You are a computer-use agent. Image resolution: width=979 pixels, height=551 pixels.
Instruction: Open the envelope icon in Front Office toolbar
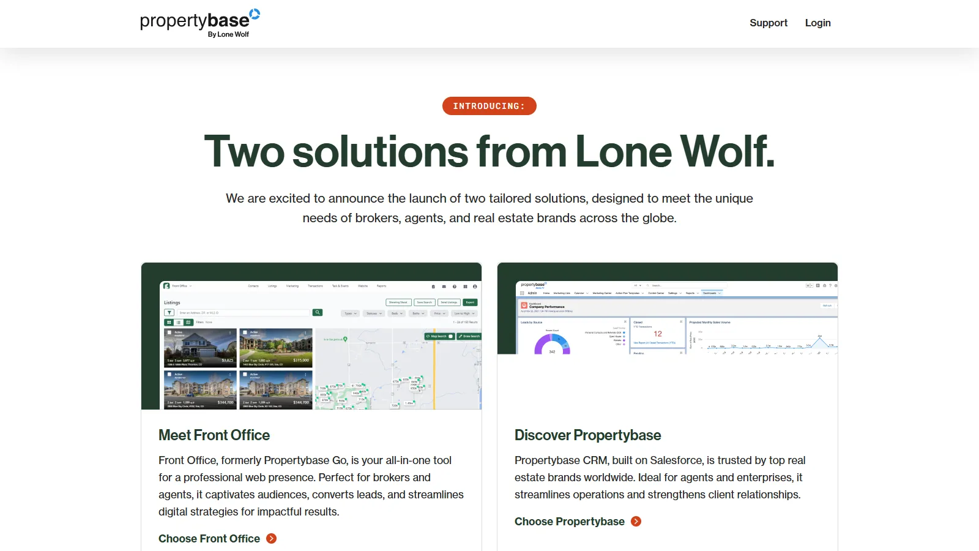tap(443, 286)
